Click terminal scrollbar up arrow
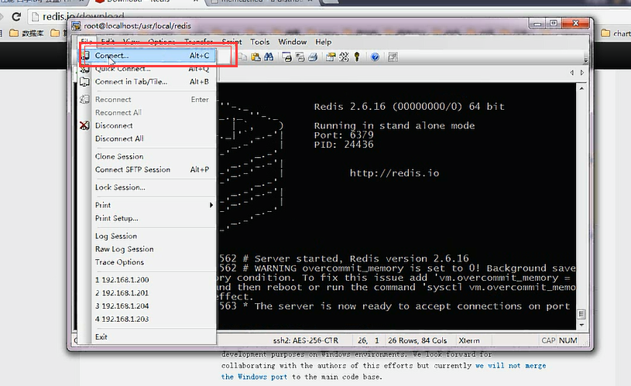This screenshot has height=386, width=631. click(581, 88)
